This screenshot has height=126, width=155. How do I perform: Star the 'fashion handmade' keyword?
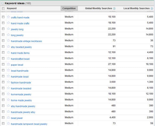(8, 82)
